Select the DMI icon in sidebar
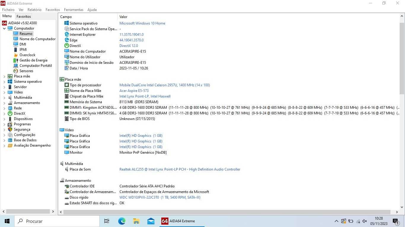The width and height of the screenshot is (405, 227). click(16, 44)
